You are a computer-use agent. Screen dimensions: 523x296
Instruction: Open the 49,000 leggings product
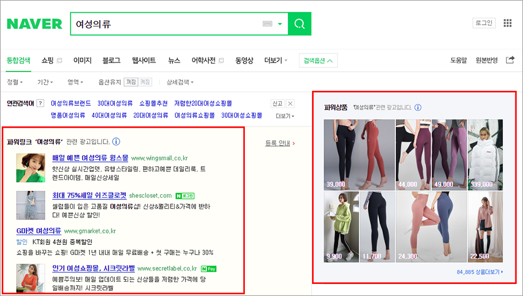point(449,155)
